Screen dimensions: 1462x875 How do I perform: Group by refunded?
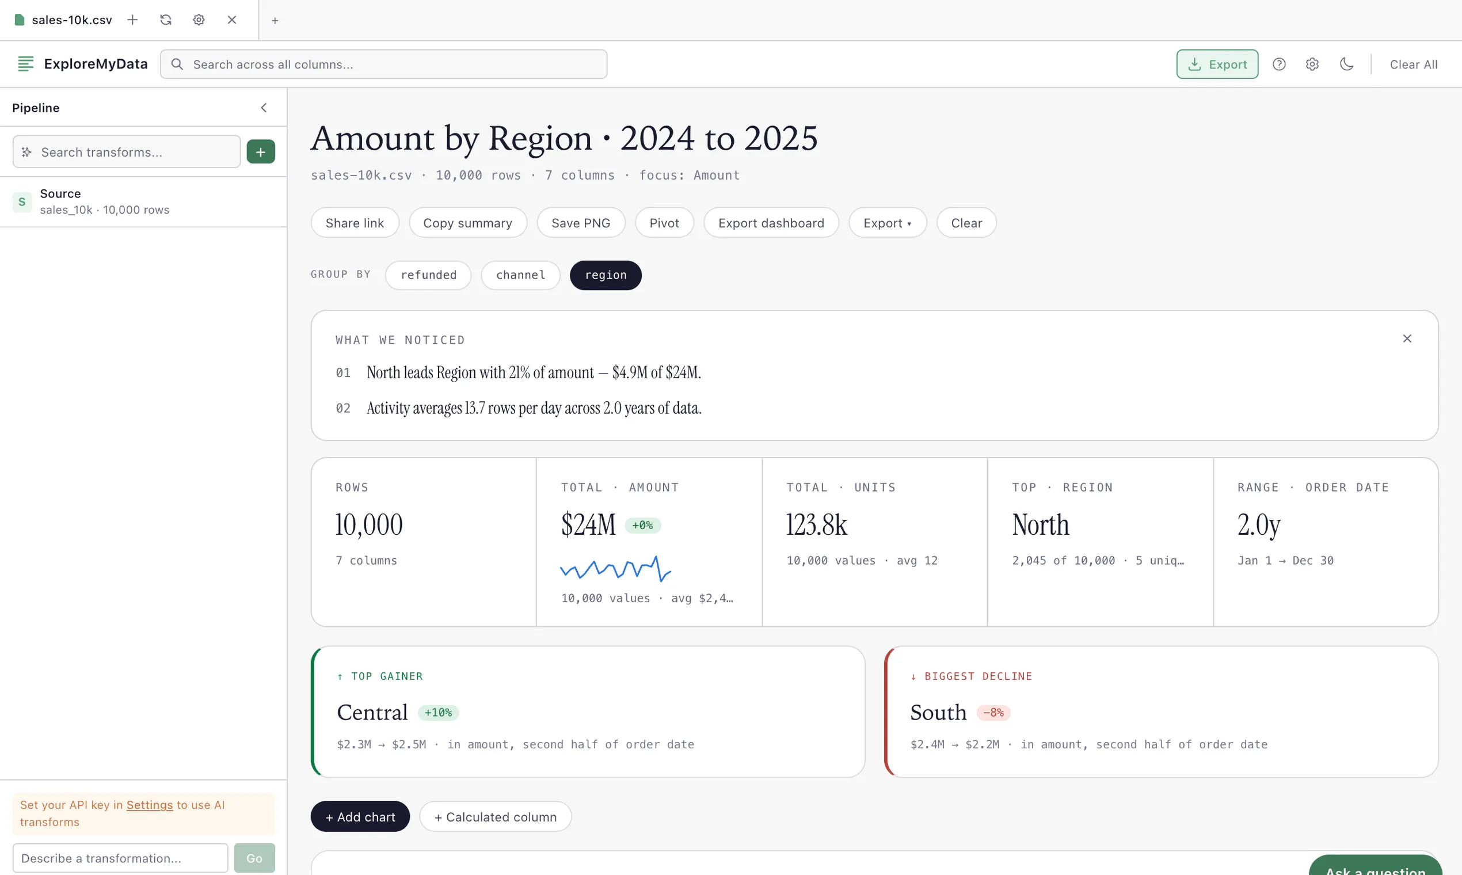pos(428,275)
